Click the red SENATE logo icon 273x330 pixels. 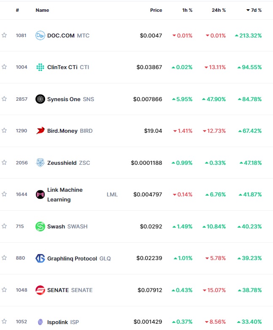click(x=40, y=290)
